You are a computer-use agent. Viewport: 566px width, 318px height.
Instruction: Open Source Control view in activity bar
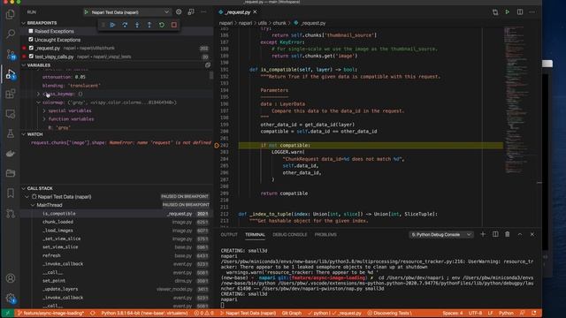(x=11, y=55)
